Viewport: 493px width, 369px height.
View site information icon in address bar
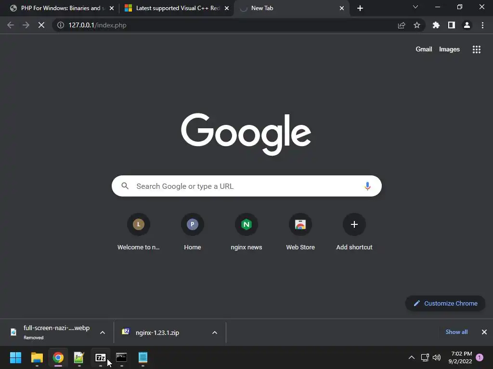(61, 25)
